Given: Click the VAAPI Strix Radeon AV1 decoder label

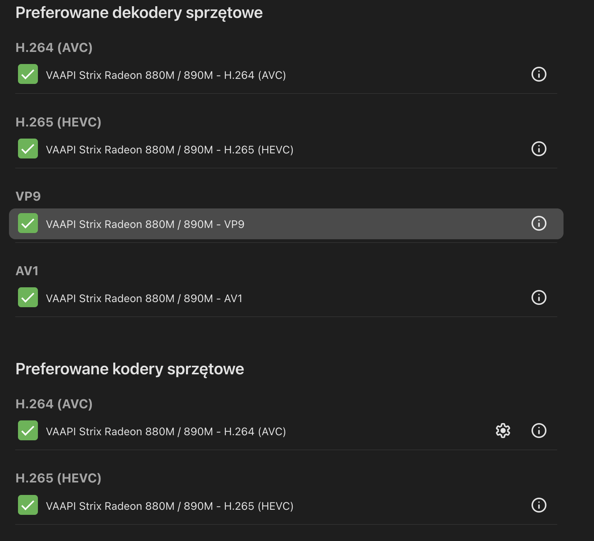Looking at the screenshot, I should (x=144, y=299).
